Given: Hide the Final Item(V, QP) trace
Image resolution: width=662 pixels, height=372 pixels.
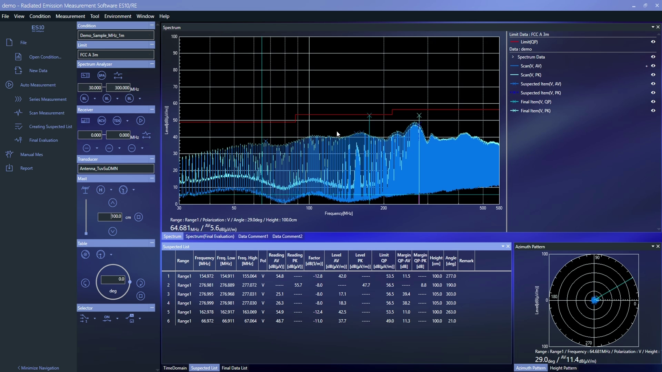Looking at the screenshot, I should click(653, 102).
